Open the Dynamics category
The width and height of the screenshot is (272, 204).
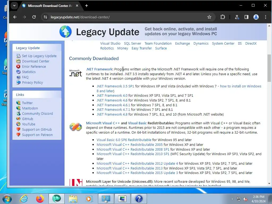pos(201,43)
